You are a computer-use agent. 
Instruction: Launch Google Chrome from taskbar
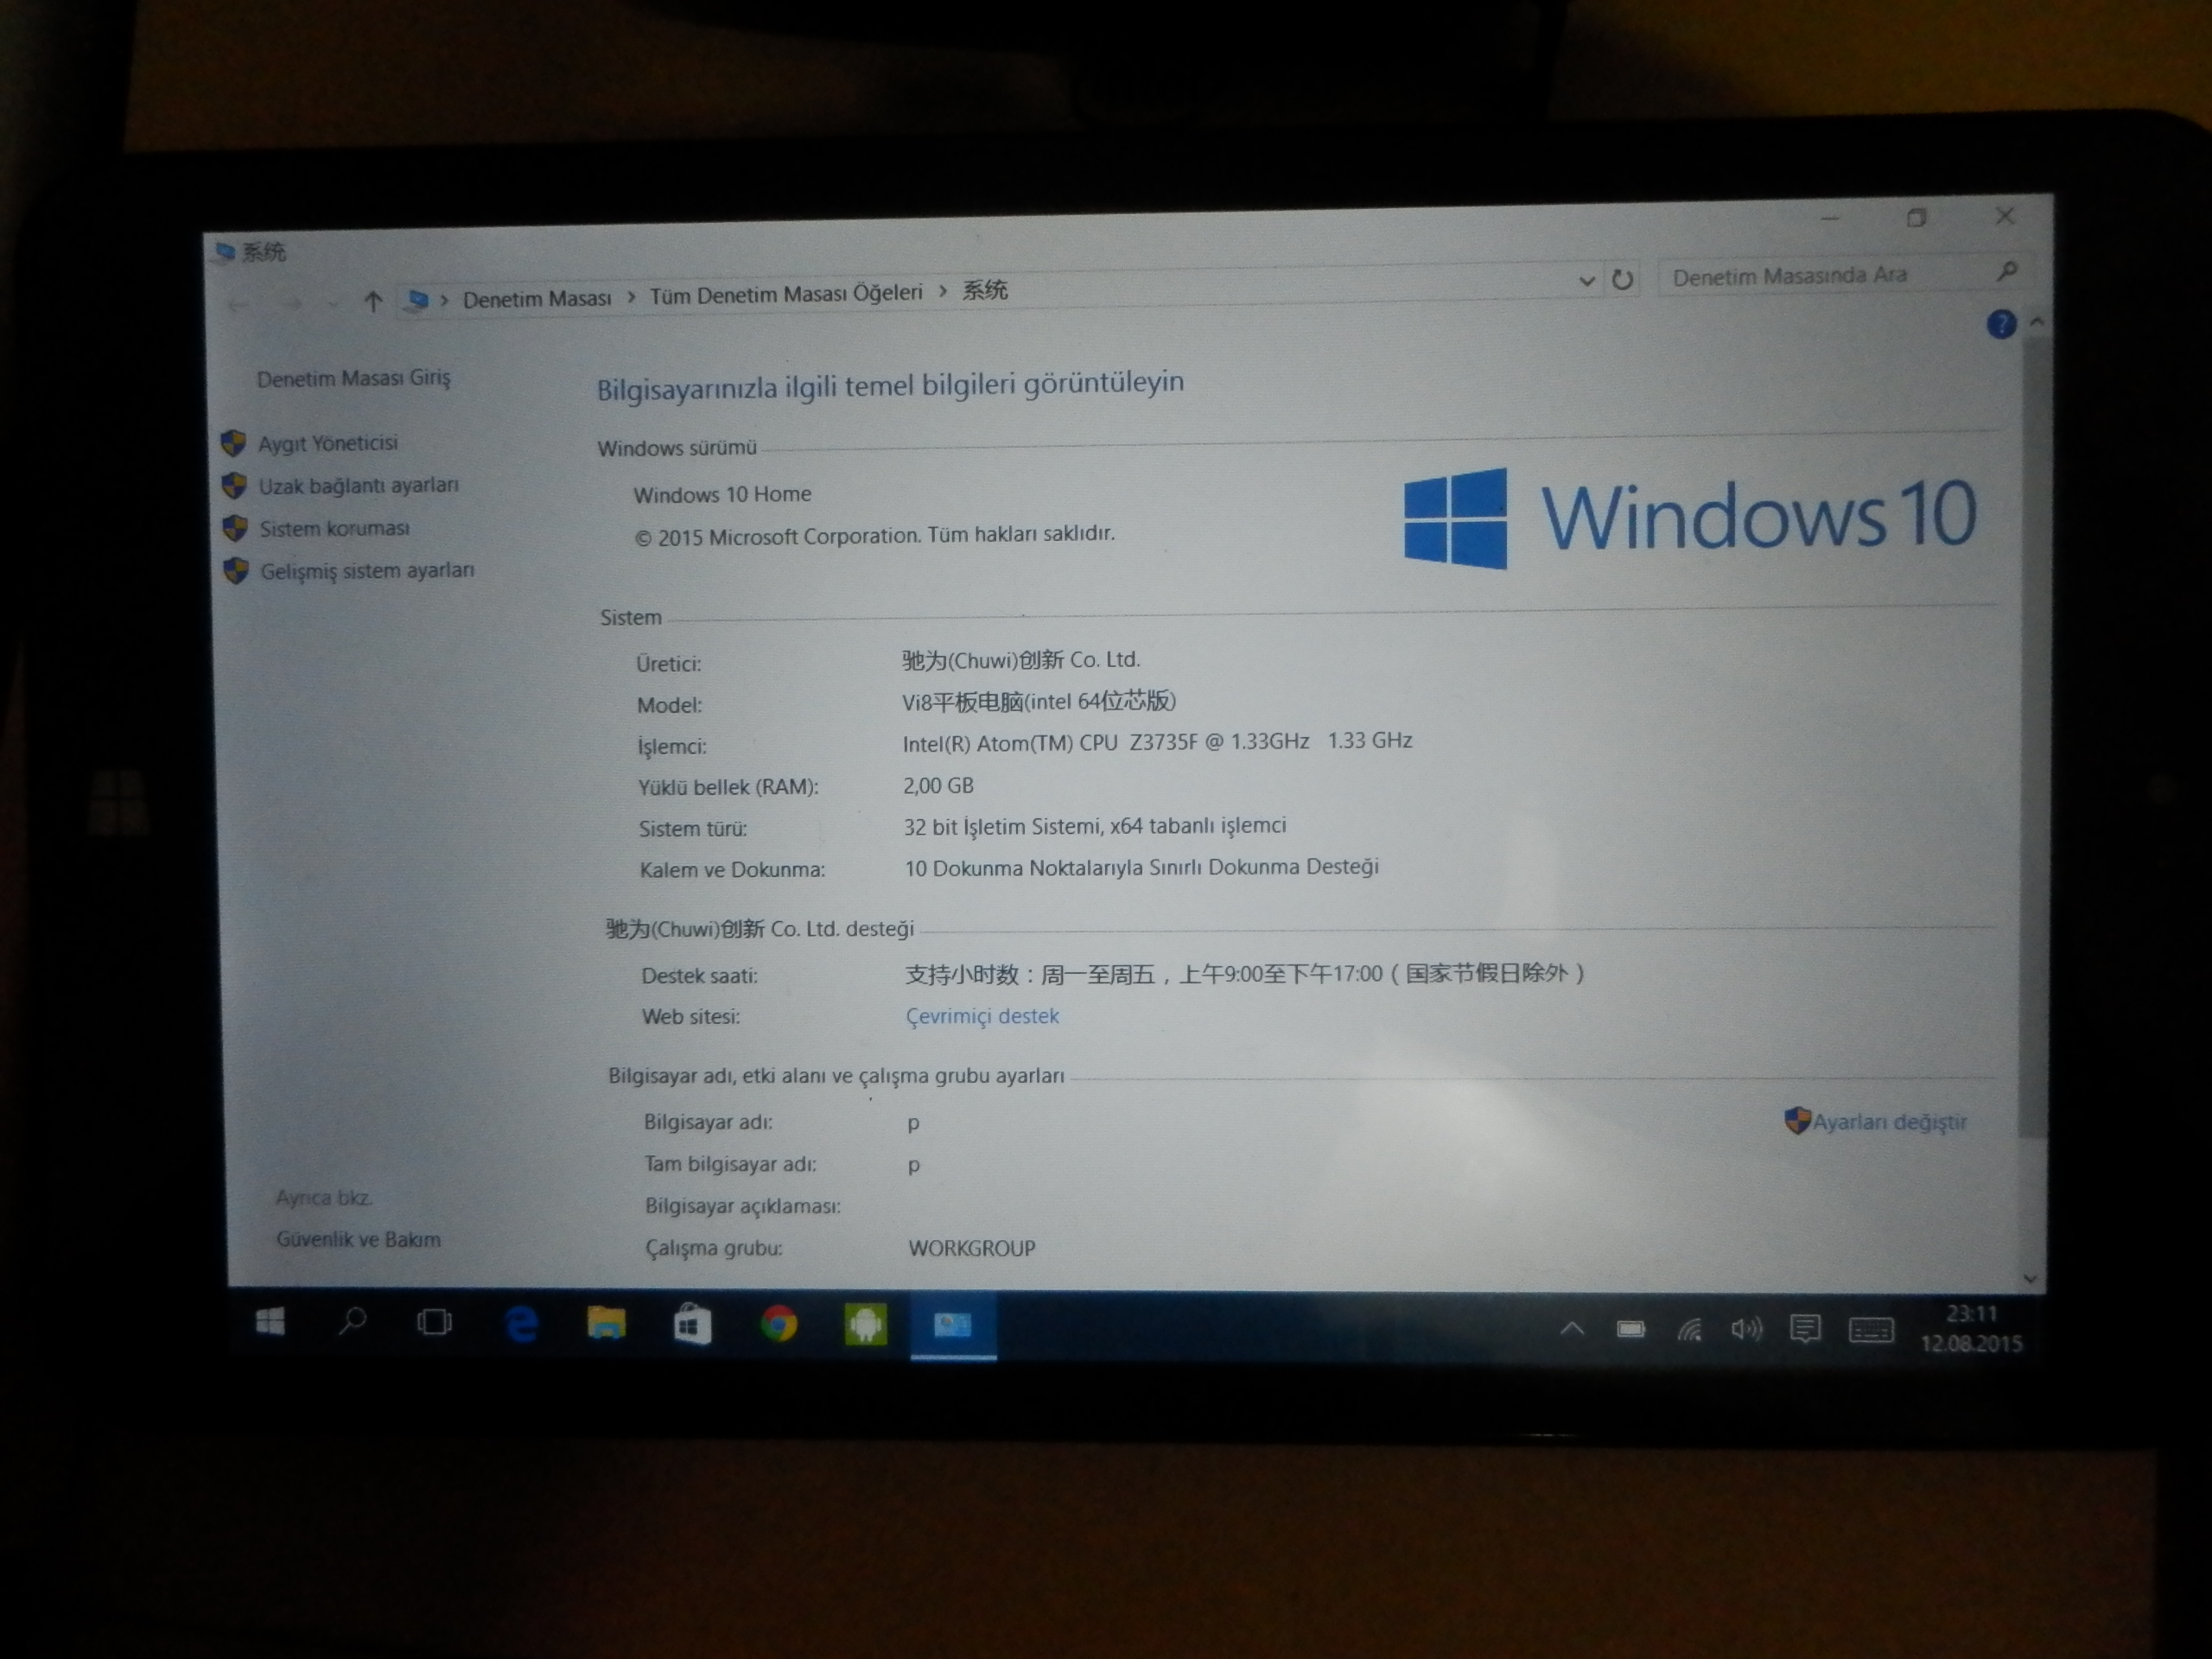pos(778,1325)
